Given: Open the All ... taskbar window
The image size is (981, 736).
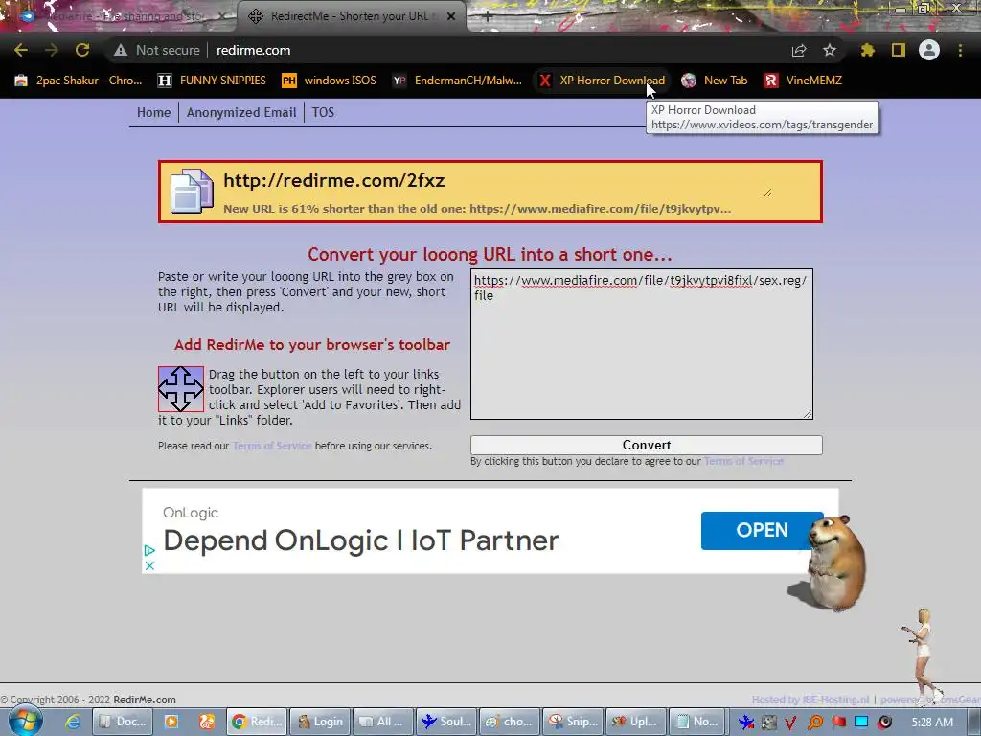Looking at the screenshot, I should click(x=383, y=722).
